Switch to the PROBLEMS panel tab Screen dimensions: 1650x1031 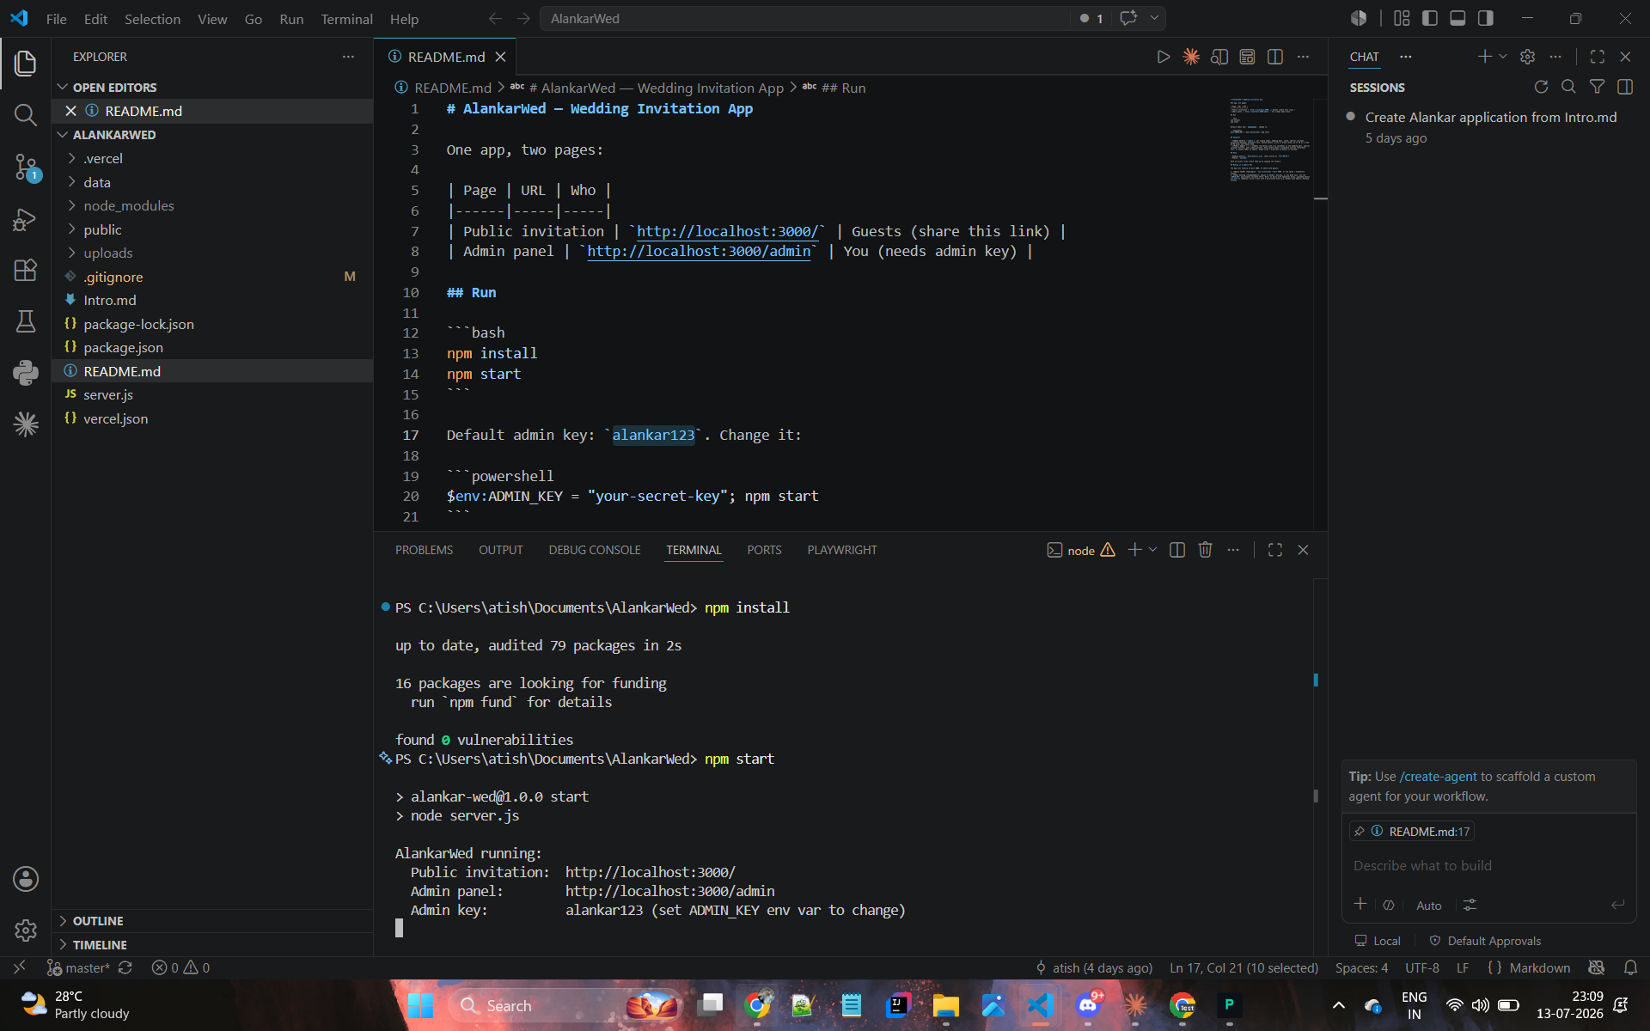(424, 550)
